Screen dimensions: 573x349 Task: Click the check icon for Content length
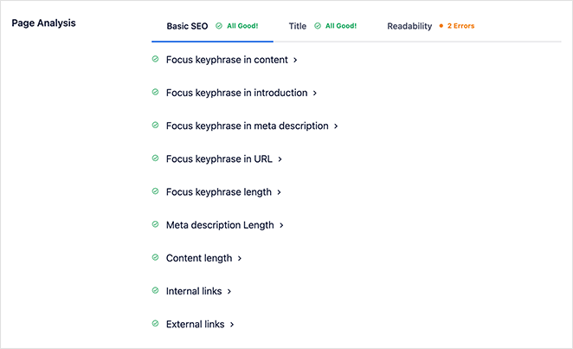click(x=155, y=257)
